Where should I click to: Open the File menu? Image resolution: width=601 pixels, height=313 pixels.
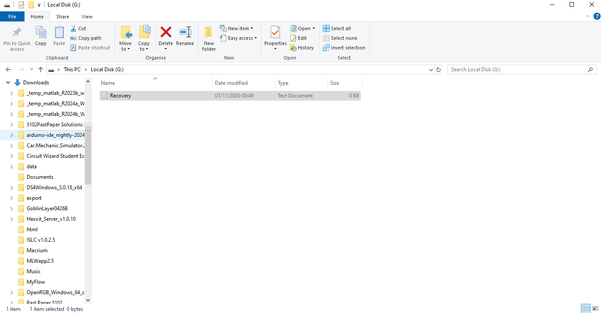click(12, 16)
